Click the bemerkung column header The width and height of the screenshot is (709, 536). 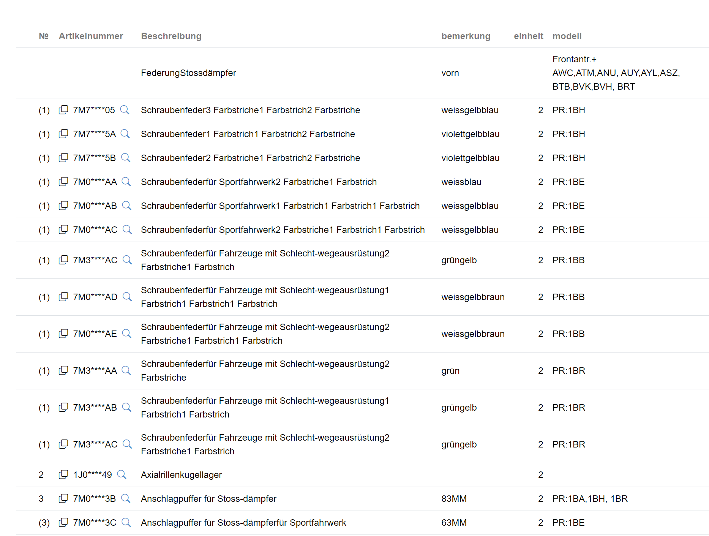pos(466,36)
